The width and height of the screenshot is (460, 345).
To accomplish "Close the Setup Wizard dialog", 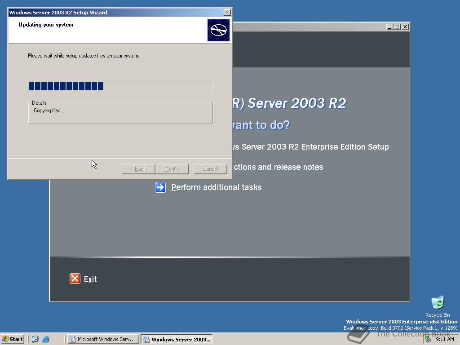I will [x=227, y=12].
